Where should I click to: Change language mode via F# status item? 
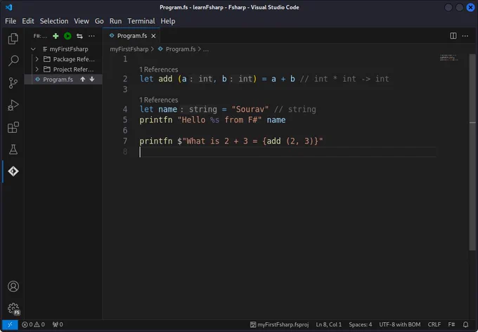(x=451, y=324)
